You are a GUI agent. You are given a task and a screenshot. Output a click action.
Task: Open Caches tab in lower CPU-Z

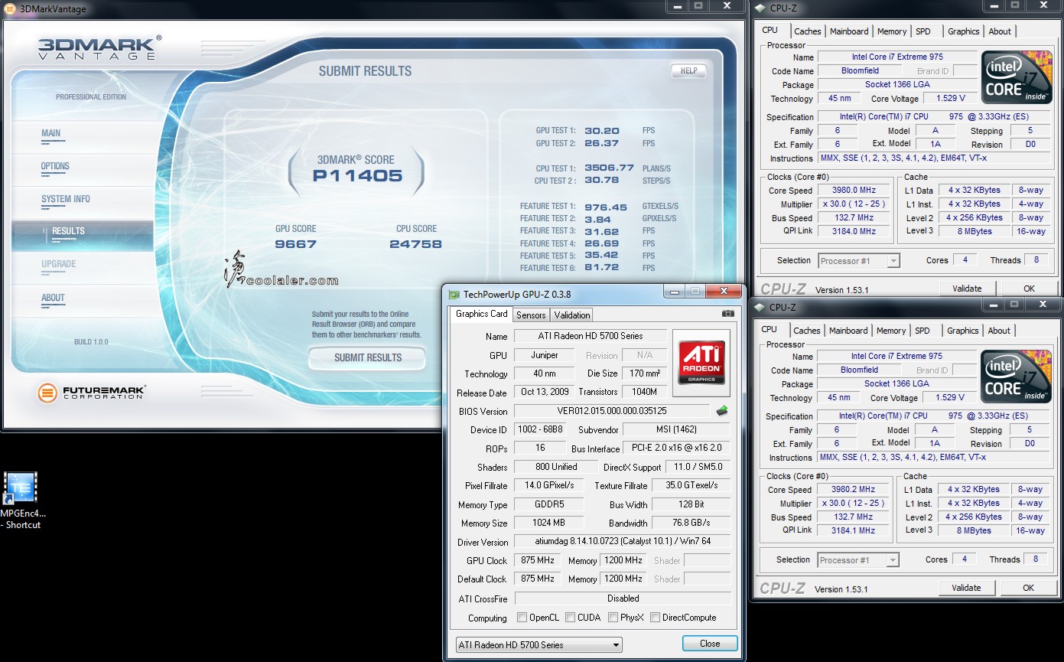click(806, 331)
